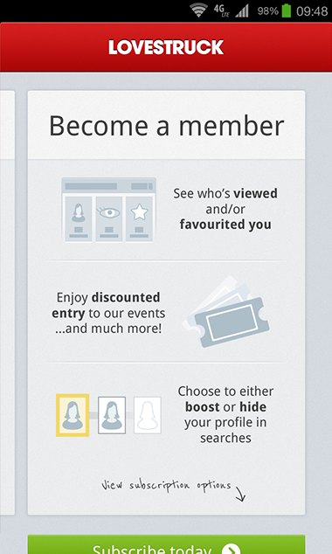The height and width of the screenshot is (554, 332).
Task: Tap the LOVESTRUCK logo in header
Action: click(166, 47)
